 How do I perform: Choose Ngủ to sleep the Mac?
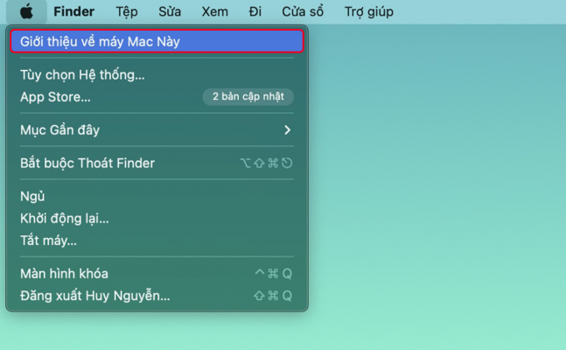tap(32, 196)
